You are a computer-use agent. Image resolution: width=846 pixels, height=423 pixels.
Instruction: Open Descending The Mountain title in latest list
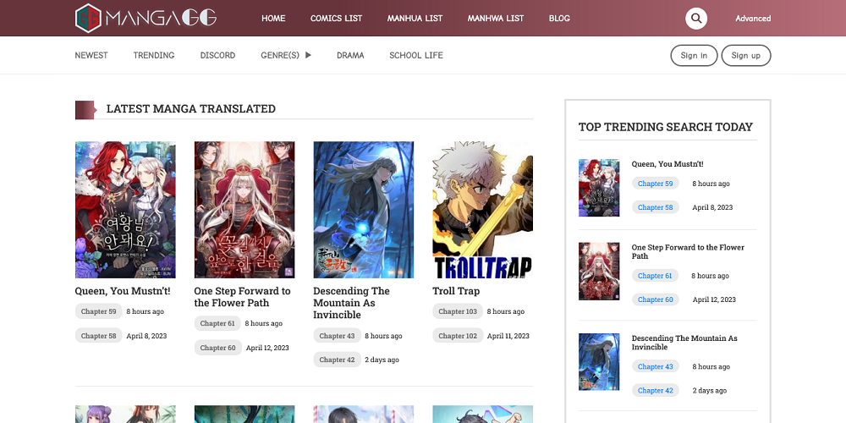351,303
